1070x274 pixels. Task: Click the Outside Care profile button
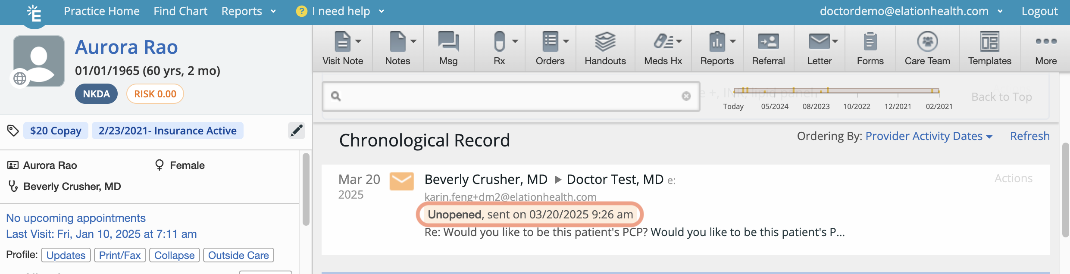(x=238, y=255)
